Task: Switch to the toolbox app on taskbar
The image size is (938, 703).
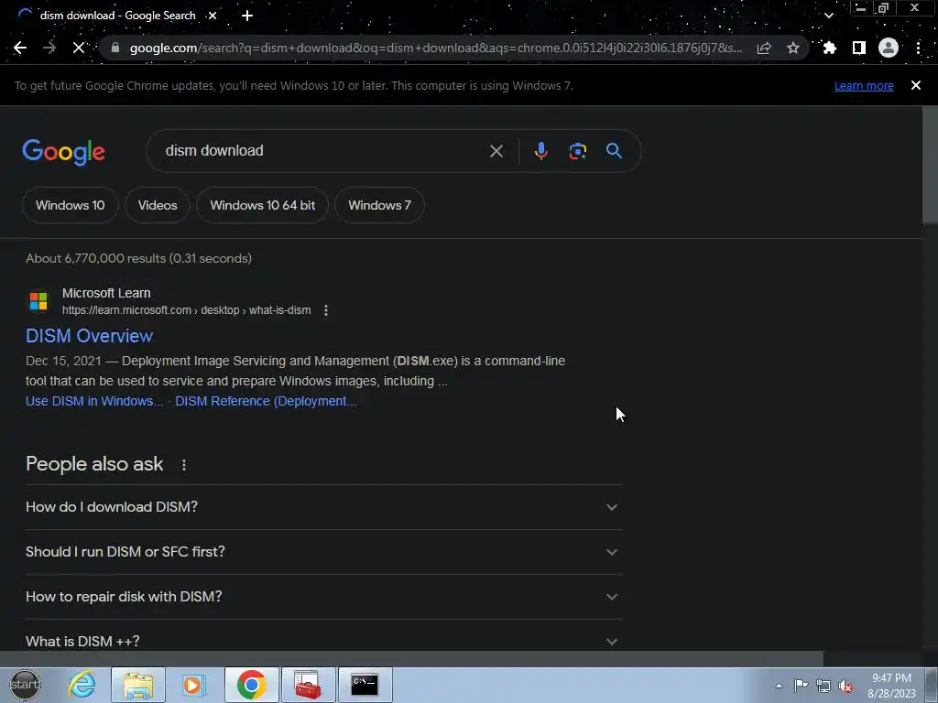Action: pos(308,685)
